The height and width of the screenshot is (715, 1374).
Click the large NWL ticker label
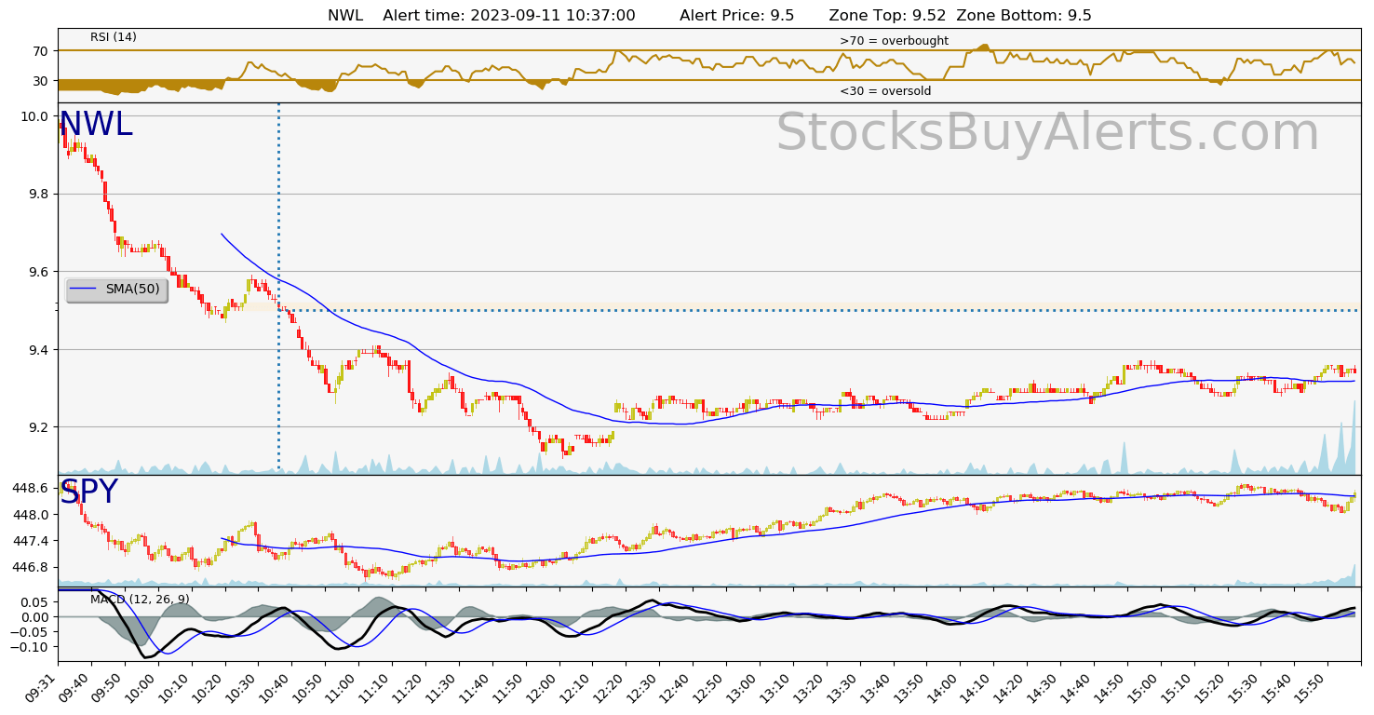(x=96, y=125)
